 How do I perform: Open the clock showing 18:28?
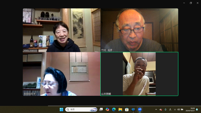click(x=190, y=110)
